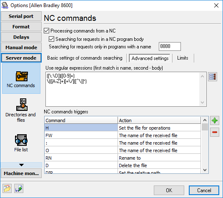Open the Serial port section
Image resolution: width=223 pixels, height=198 pixels.
click(x=21, y=16)
